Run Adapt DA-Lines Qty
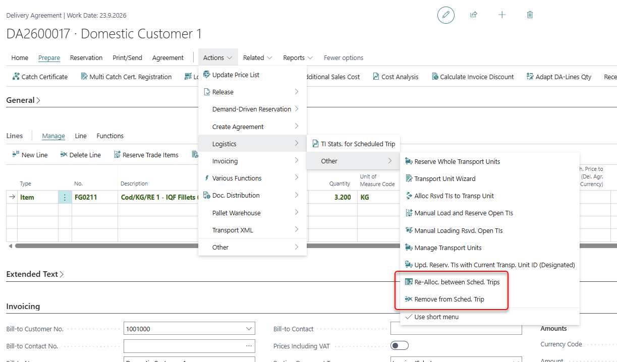 pos(558,77)
